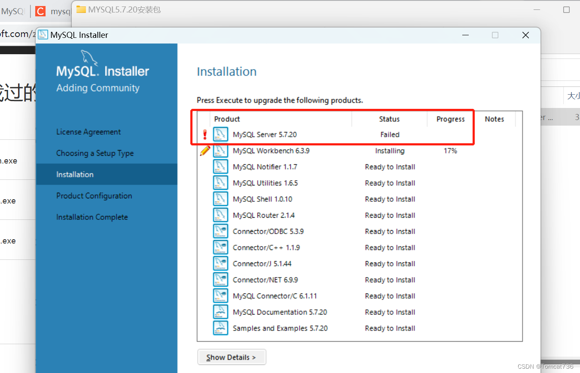Click the 17% progress value for MySQL Workbench
This screenshot has width=580, height=373.
point(450,151)
